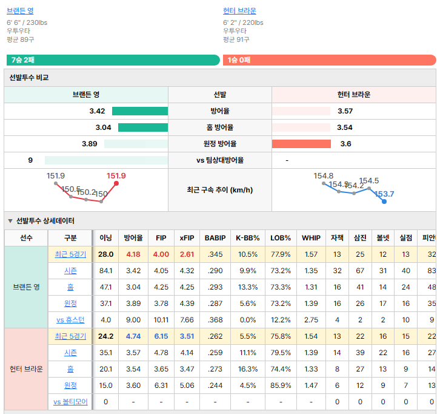Click 브랜든 영 player cell in detail table
The width and height of the screenshot is (440, 414).
tap(27, 287)
